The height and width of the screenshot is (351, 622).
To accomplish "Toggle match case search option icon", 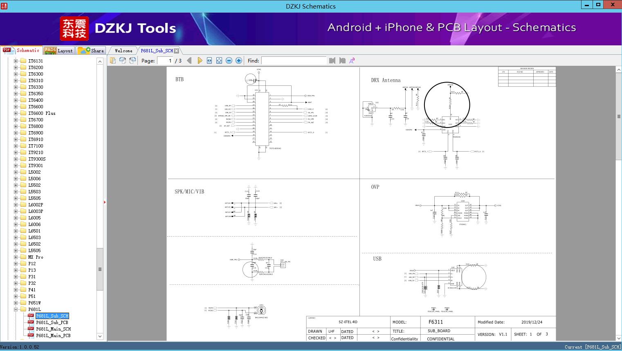I will [352, 60].
